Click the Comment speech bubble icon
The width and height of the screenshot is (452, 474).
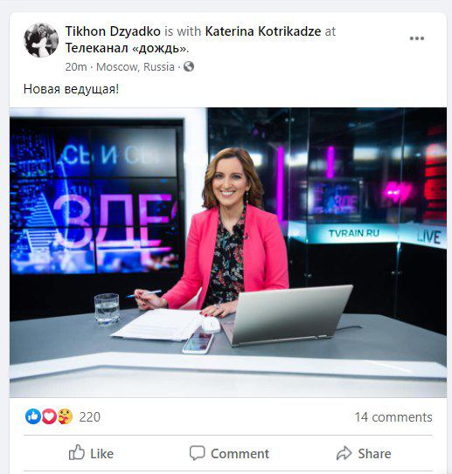point(197,453)
